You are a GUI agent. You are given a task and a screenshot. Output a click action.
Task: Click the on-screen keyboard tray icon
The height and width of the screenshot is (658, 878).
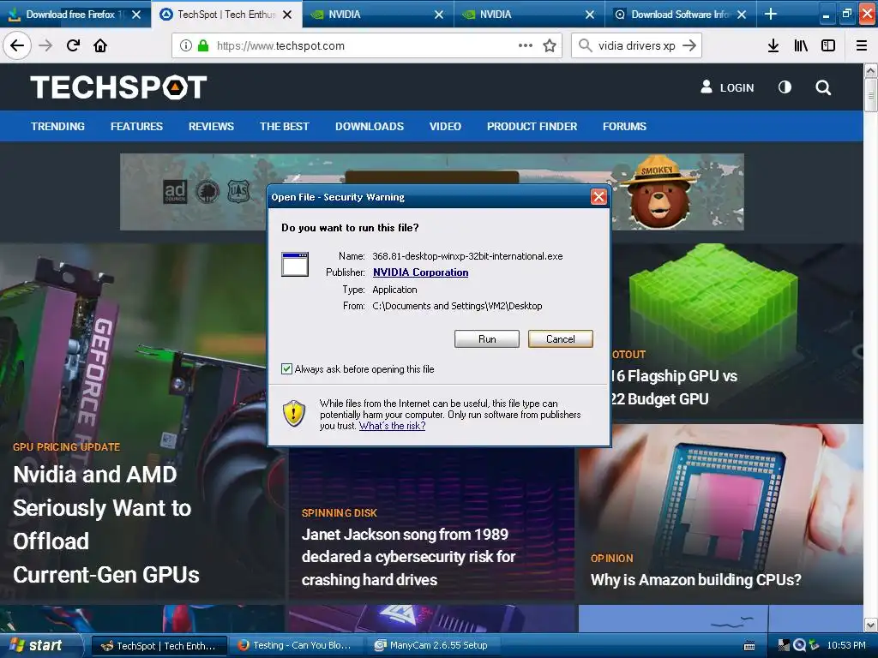[x=749, y=646]
